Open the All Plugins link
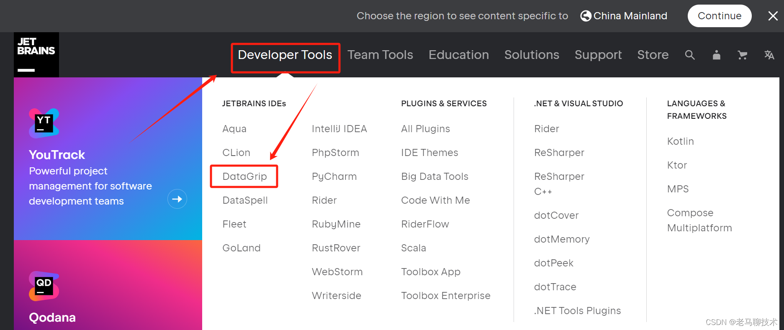This screenshot has width=784, height=330. [x=426, y=129]
